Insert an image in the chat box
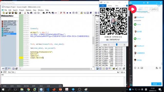The height and width of the screenshot is (92, 164). pos(142,68)
